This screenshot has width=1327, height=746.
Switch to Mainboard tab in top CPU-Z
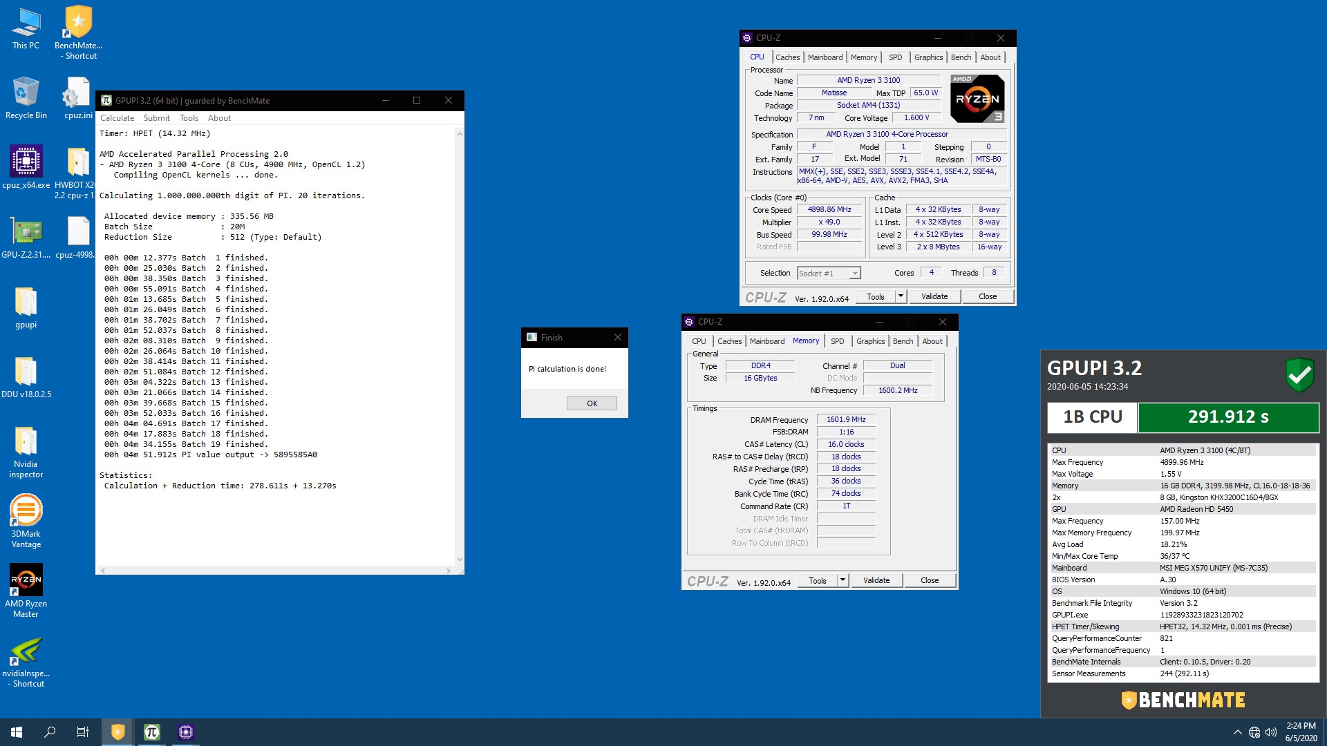825,57
